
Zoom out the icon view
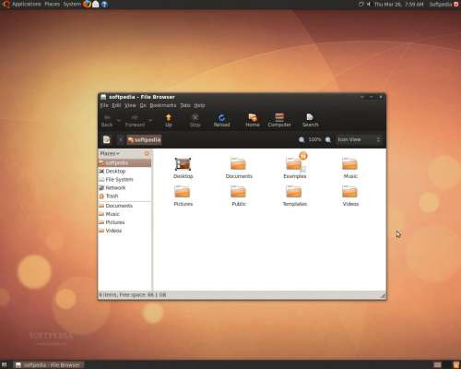301,139
